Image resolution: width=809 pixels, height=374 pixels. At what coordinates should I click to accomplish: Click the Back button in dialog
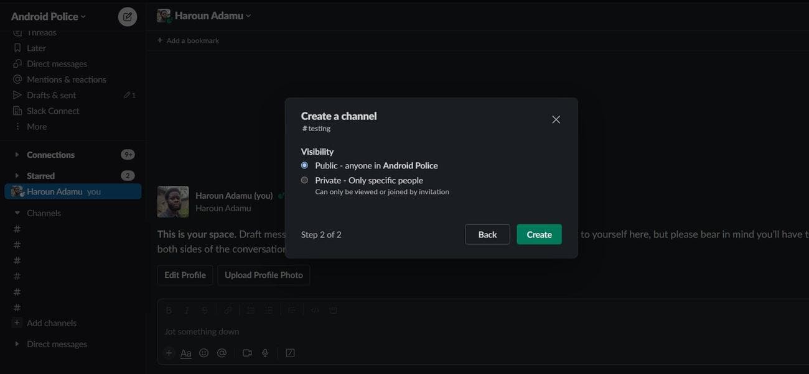coord(487,234)
